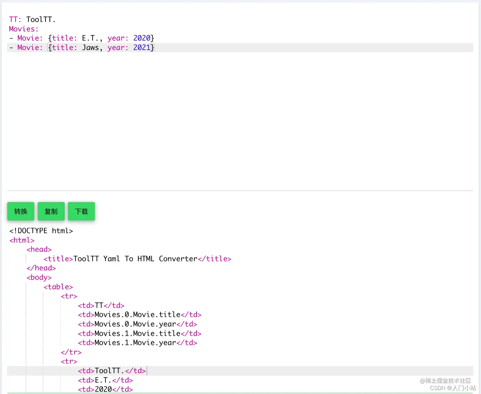Place cursor on the E.T. movie YAML line
The image size is (481, 394).
click(82, 38)
